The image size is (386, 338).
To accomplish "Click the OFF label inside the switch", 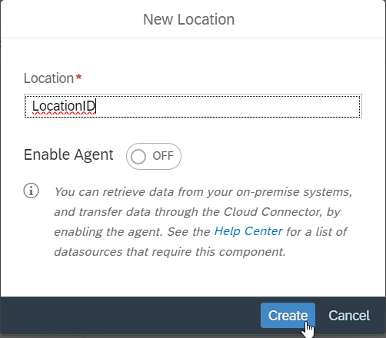I will pos(163,156).
